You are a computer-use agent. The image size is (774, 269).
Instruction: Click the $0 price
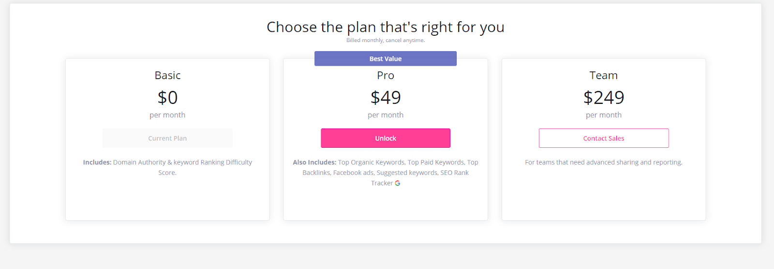tap(167, 98)
